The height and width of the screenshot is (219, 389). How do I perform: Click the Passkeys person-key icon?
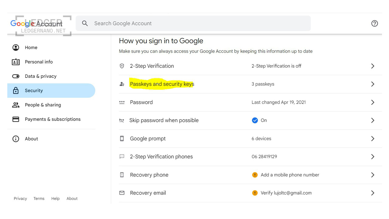tap(122, 84)
